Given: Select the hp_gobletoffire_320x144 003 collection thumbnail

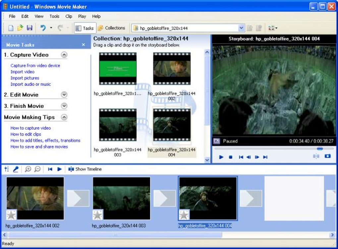Looking at the screenshot, I should pos(118,125).
